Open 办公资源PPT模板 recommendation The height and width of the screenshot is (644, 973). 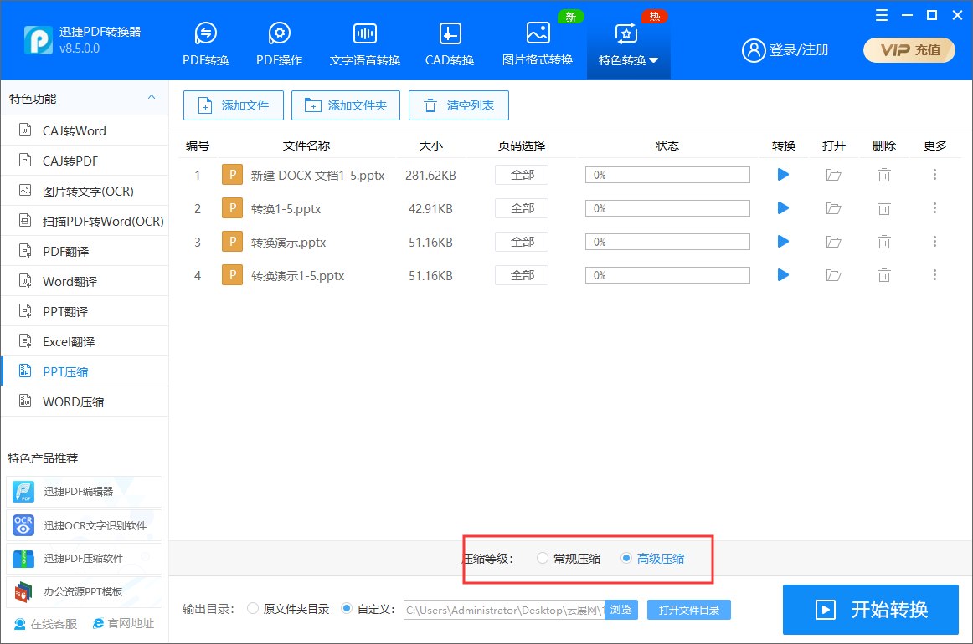pyautogui.click(x=85, y=592)
